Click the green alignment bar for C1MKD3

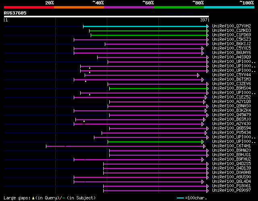pyautogui.click(x=148, y=31)
